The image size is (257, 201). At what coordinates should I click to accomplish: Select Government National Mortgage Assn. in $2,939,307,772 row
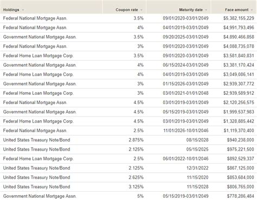(x=40, y=84)
